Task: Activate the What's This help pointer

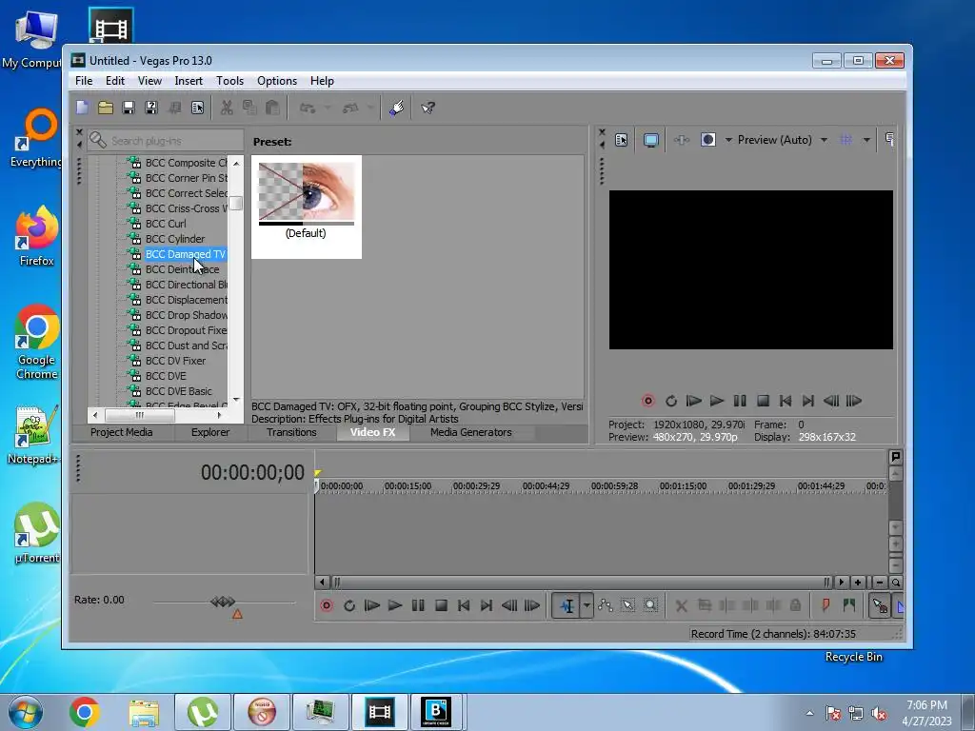Action: click(428, 108)
